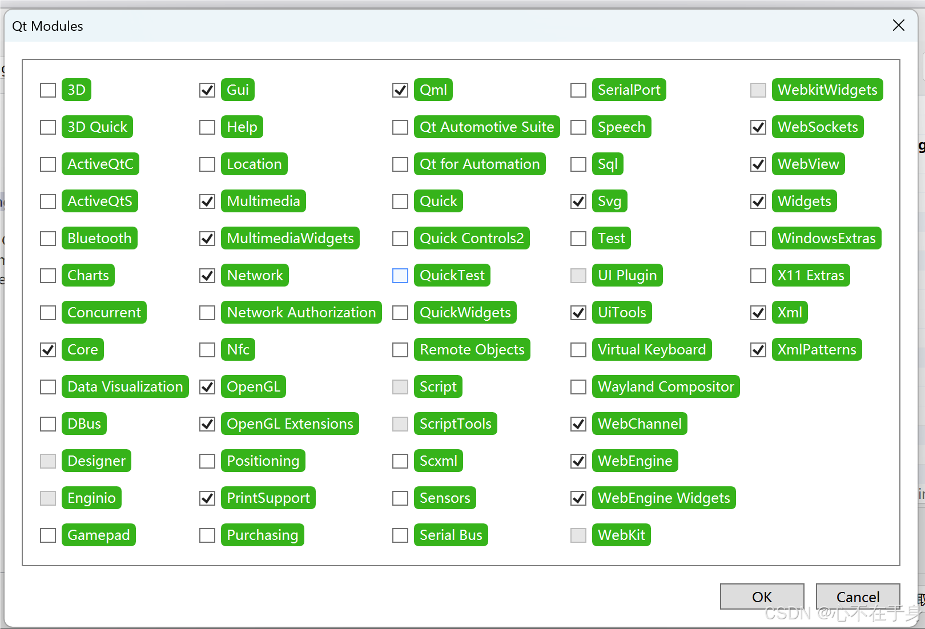Uncheck the UiTools module
Viewport: 925px width, 629px height.
point(578,313)
